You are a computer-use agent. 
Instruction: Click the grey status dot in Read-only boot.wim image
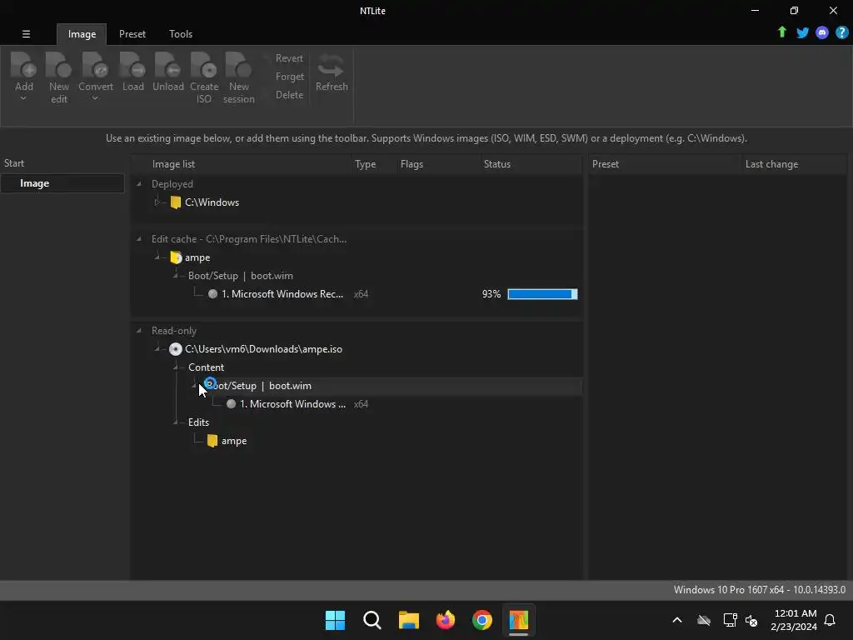(x=232, y=404)
